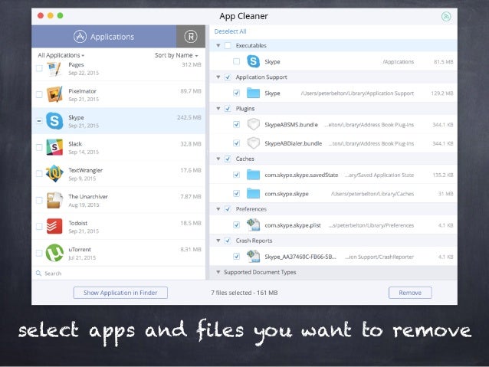
Task: Click the Show Application in Finder button
Action: (120, 293)
